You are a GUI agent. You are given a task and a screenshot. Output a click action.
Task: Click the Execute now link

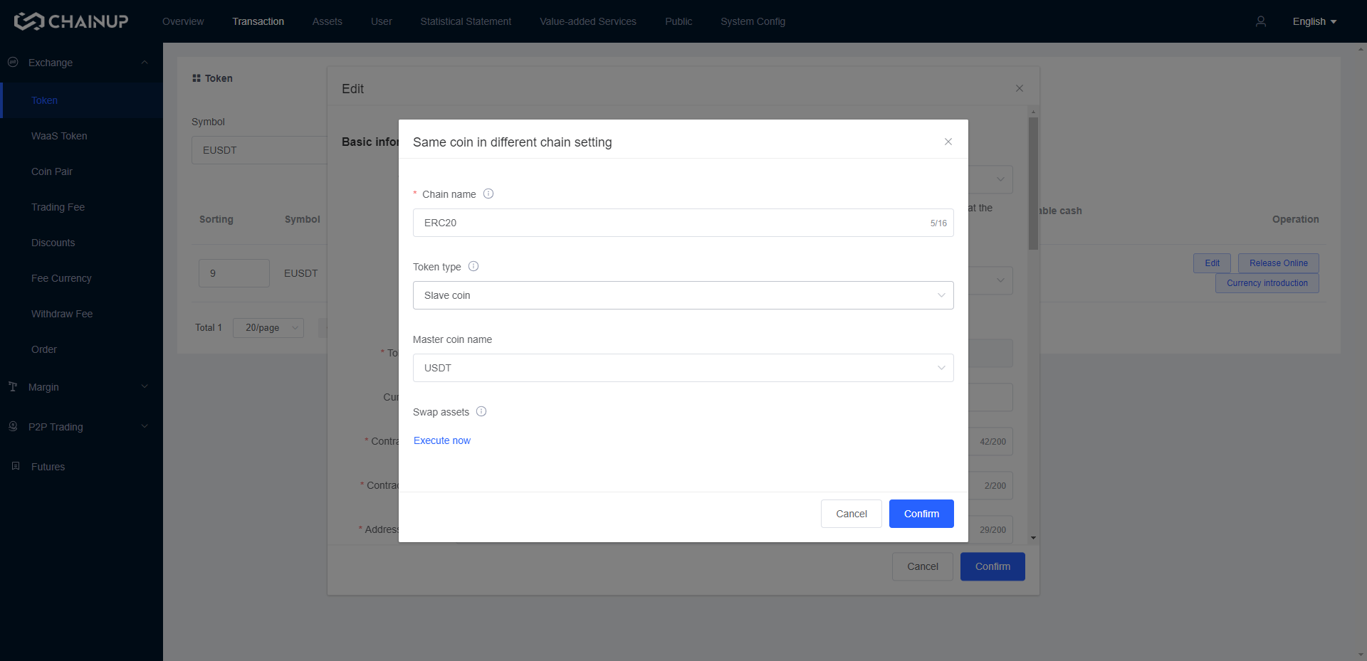coord(442,440)
